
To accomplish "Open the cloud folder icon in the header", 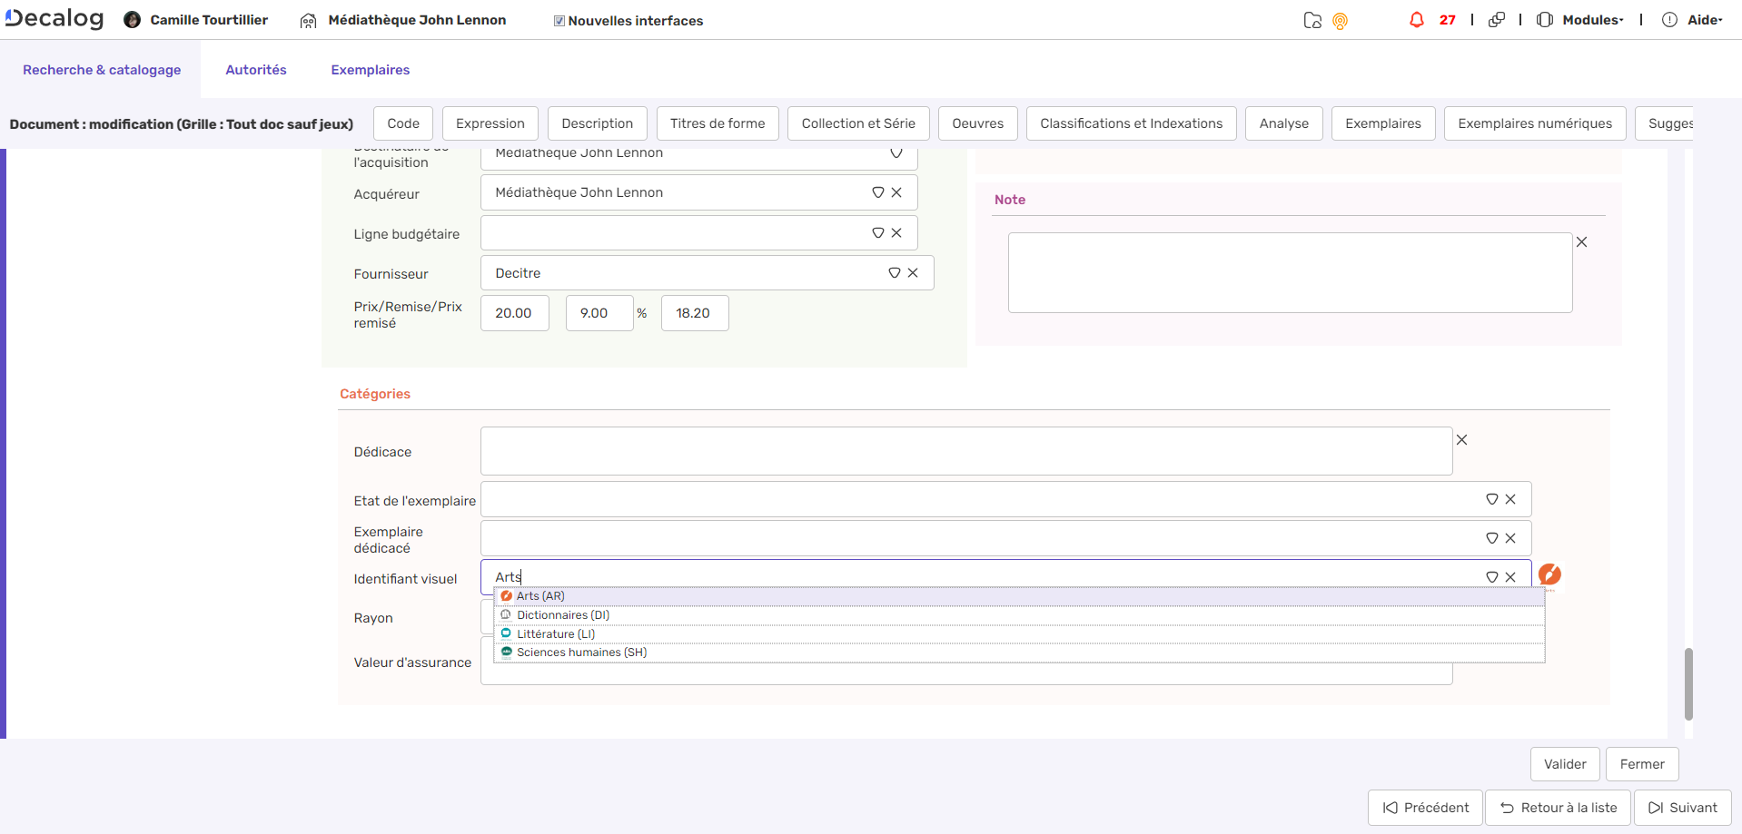I will coord(1312,19).
